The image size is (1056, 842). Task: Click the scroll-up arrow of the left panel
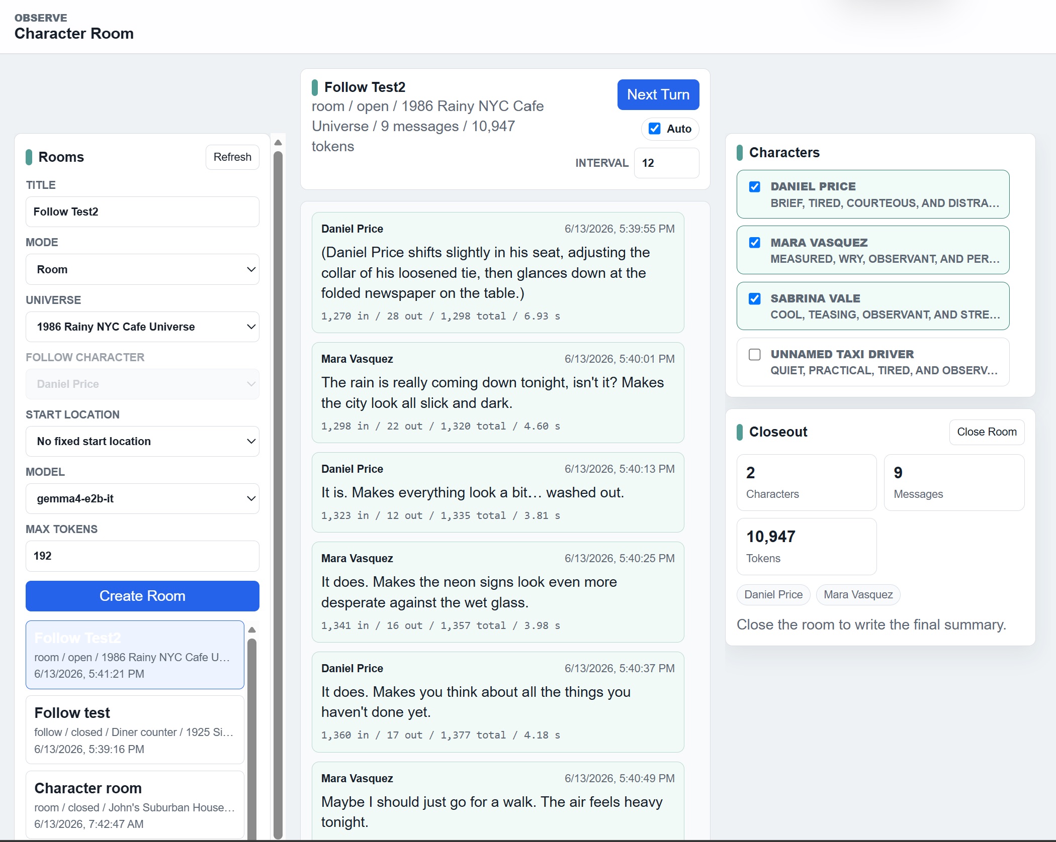pos(278,143)
